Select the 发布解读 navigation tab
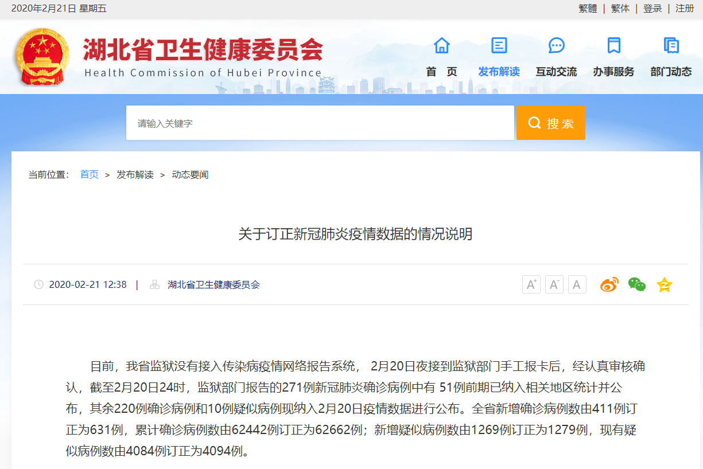Screen dimensions: 703x469 498,72
